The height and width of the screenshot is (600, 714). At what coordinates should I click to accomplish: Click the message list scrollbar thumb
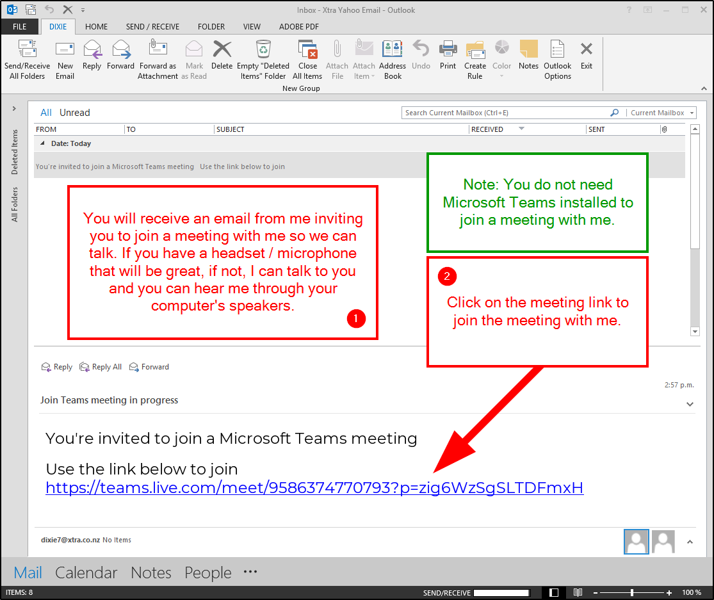(694, 191)
